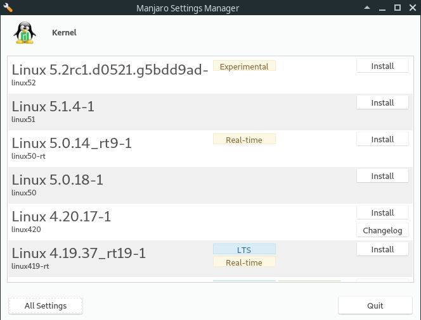Select the Linux 4.20.17-1 title
Screen dimensions: 421x320
(x=62, y=217)
